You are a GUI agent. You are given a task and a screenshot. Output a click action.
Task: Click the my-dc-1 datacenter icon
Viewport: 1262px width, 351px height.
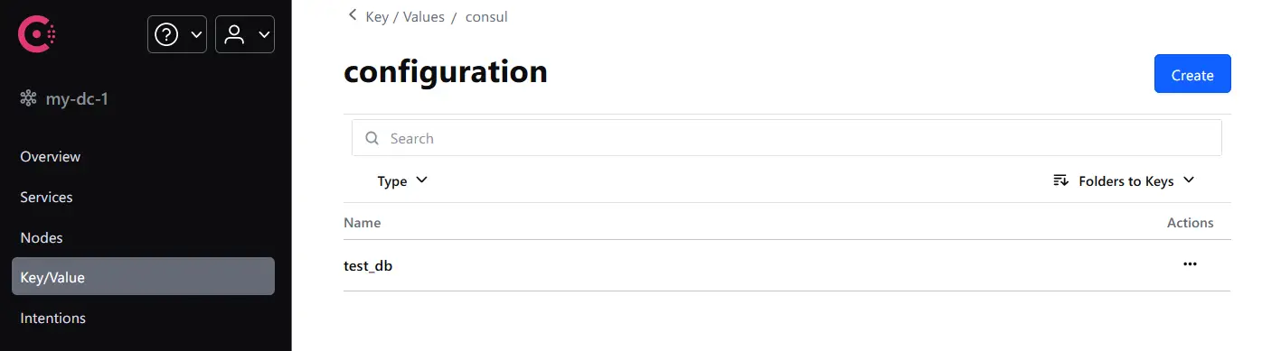click(28, 98)
